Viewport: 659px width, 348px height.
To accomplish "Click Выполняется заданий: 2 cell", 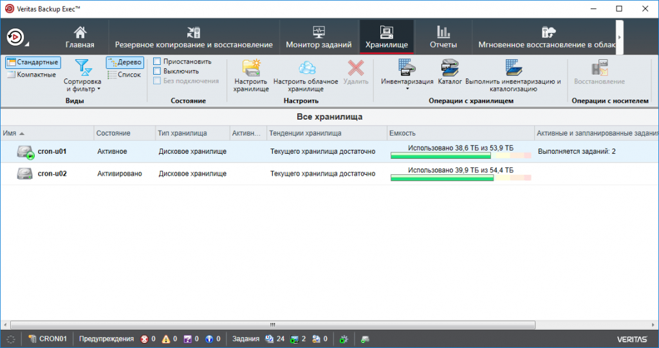I will (x=577, y=151).
